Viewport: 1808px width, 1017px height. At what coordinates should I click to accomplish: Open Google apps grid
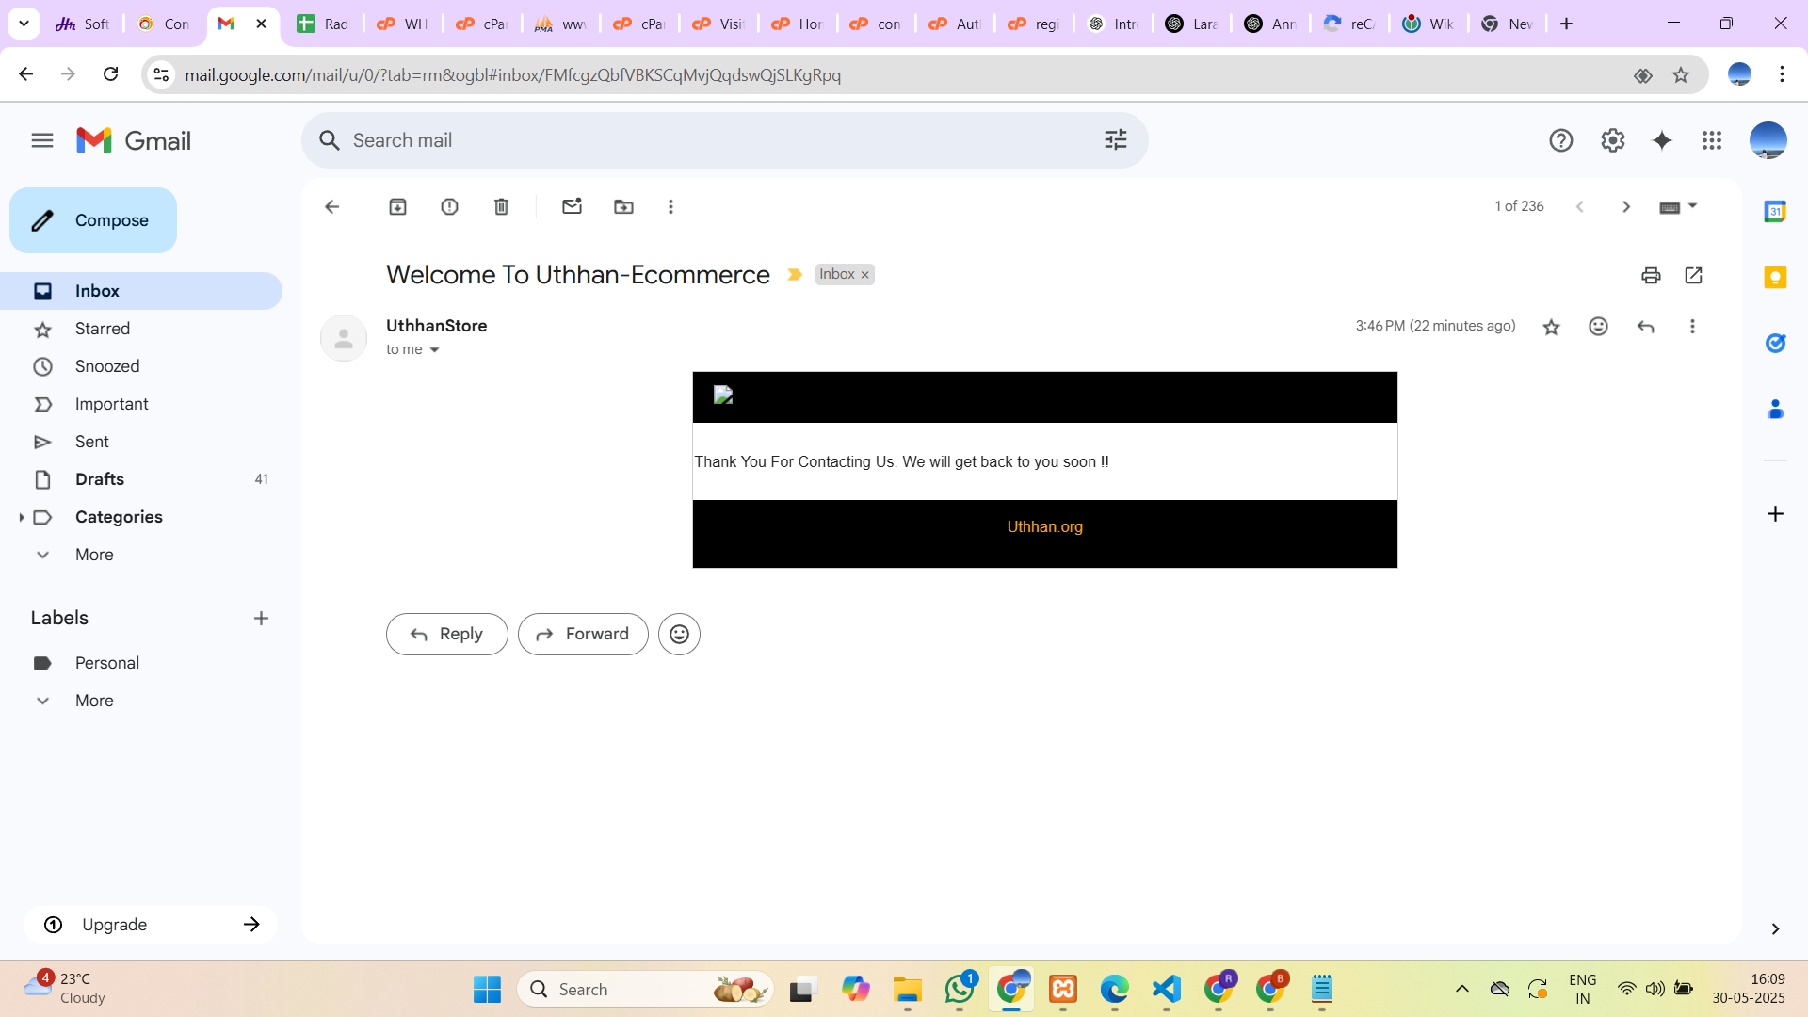coord(1711,140)
